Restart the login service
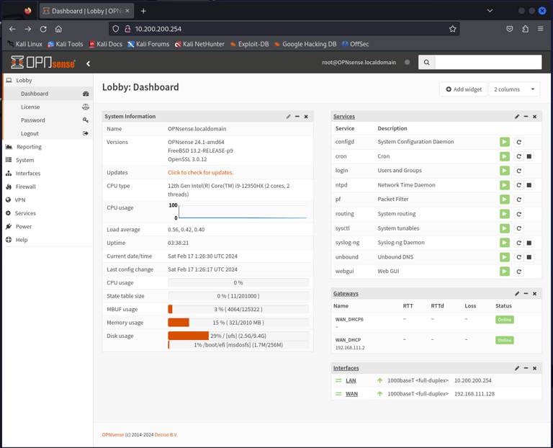Image resolution: width=553 pixels, height=448 pixels. click(518, 171)
